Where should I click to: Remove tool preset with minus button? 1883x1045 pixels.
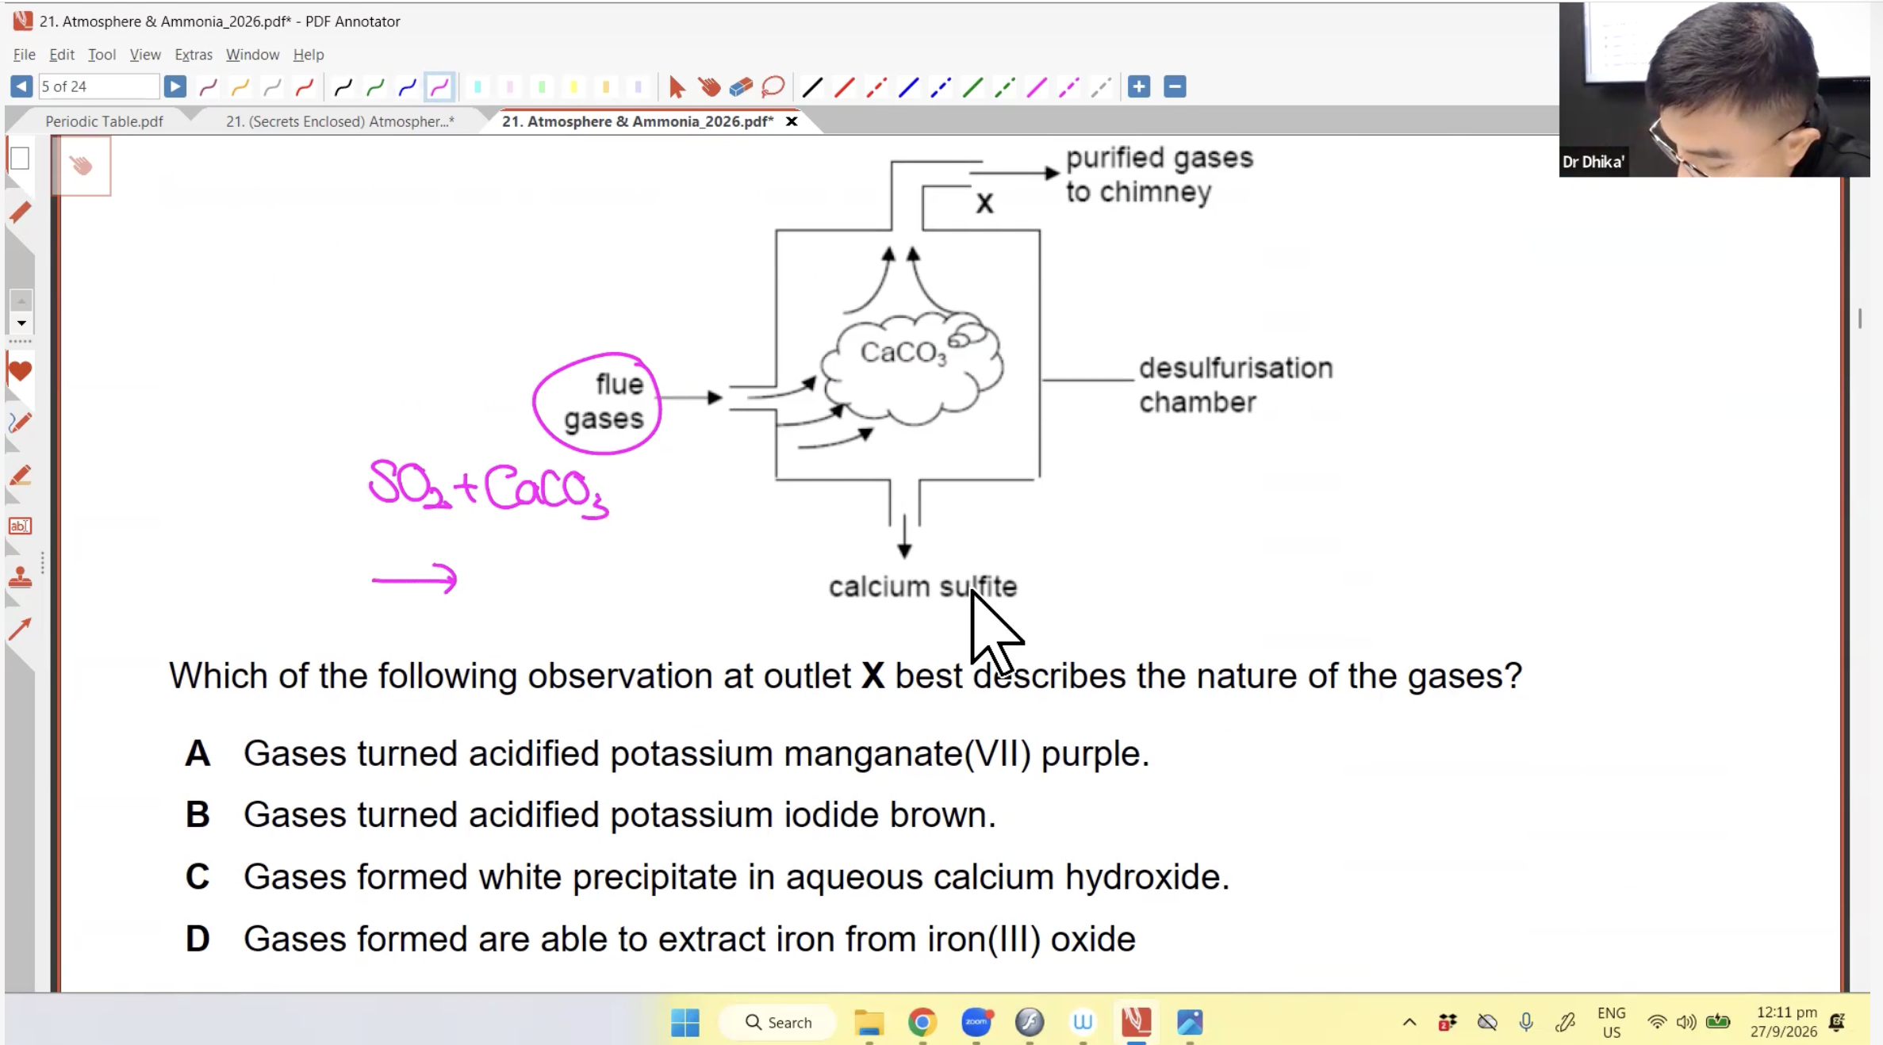click(x=1175, y=86)
